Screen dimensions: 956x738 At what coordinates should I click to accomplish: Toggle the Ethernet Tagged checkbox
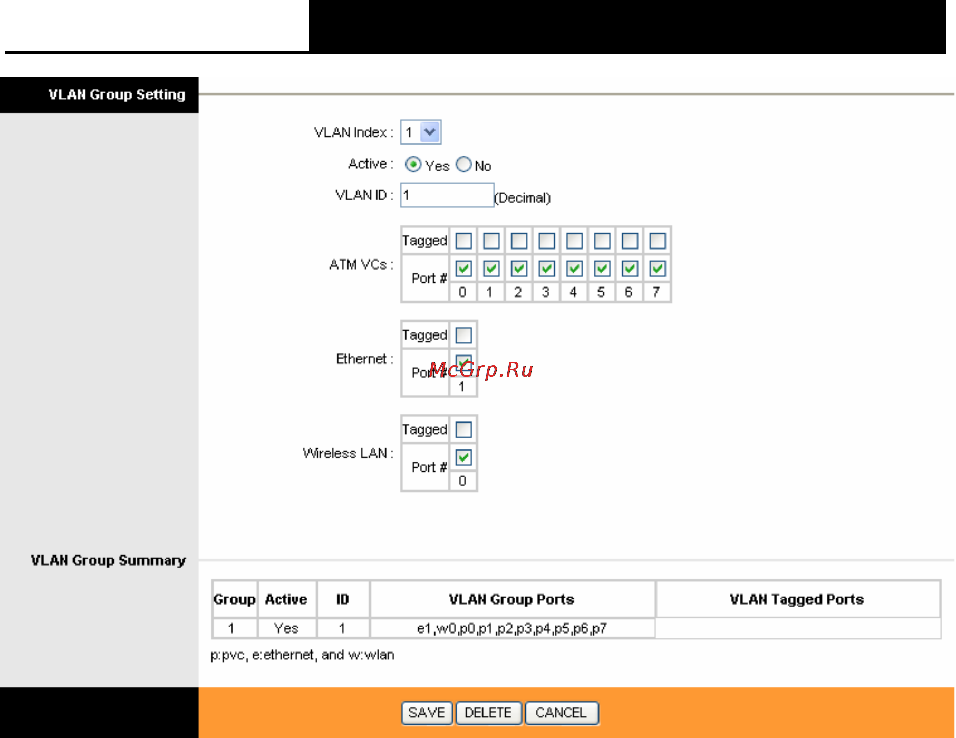(x=463, y=335)
